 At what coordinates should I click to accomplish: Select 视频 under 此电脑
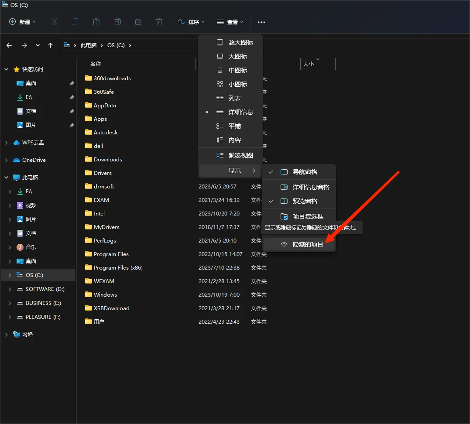31,205
